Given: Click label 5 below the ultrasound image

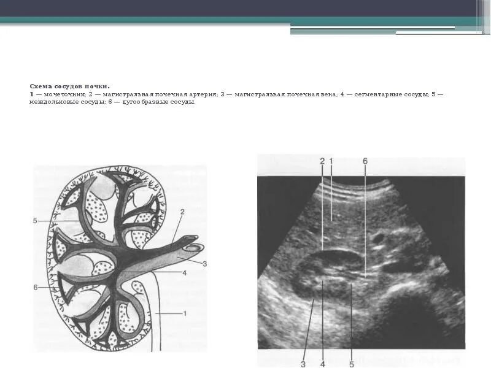Looking at the screenshot, I should pyautogui.click(x=351, y=364).
